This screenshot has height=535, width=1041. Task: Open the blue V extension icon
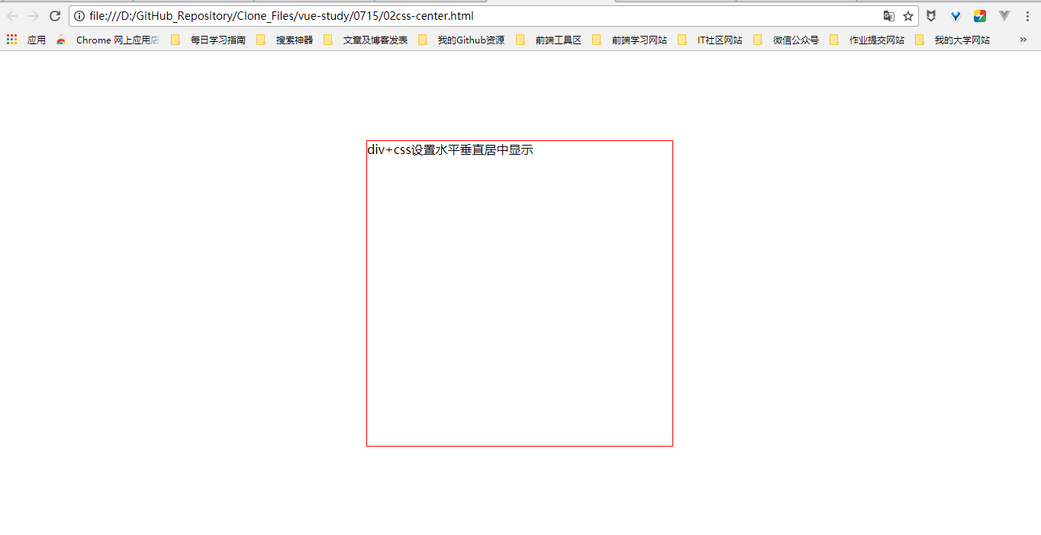(x=956, y=16)
